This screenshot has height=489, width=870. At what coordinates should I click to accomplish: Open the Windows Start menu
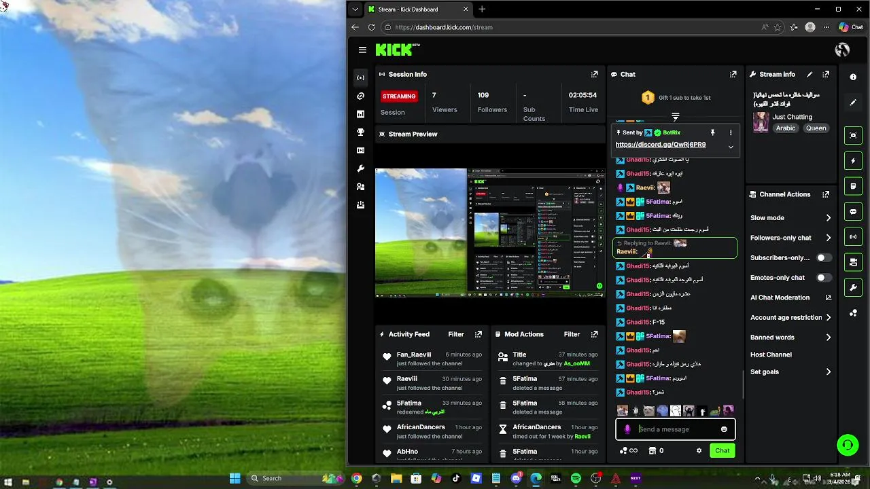234,478
